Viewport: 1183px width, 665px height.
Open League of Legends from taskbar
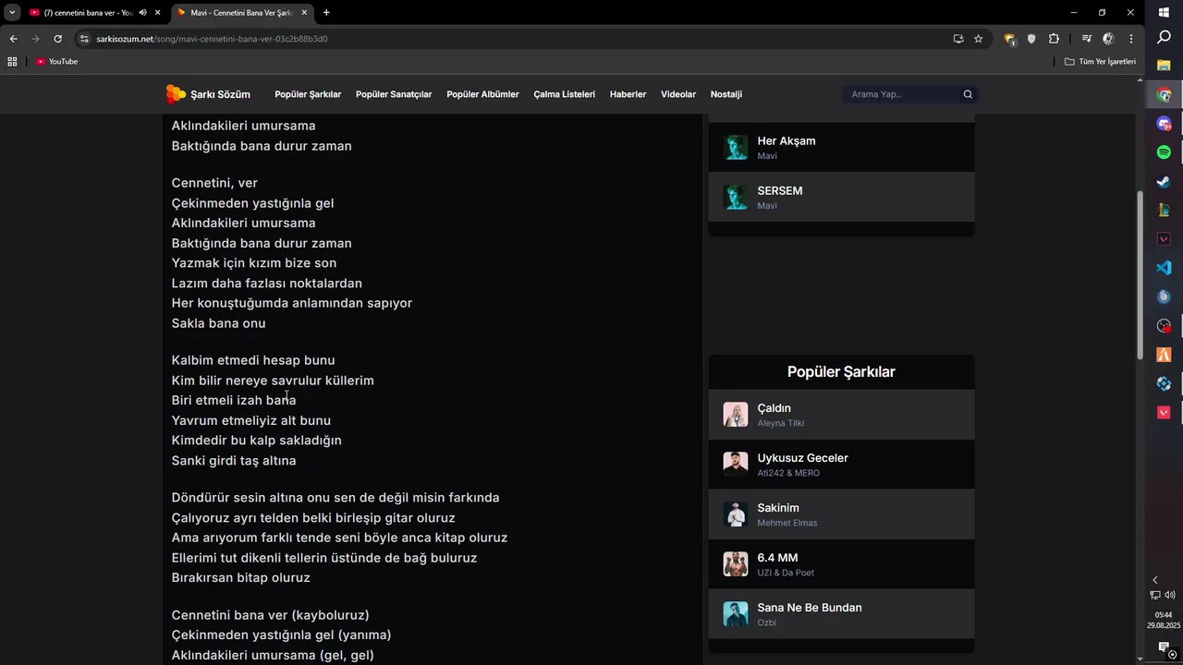point(1165,211)
